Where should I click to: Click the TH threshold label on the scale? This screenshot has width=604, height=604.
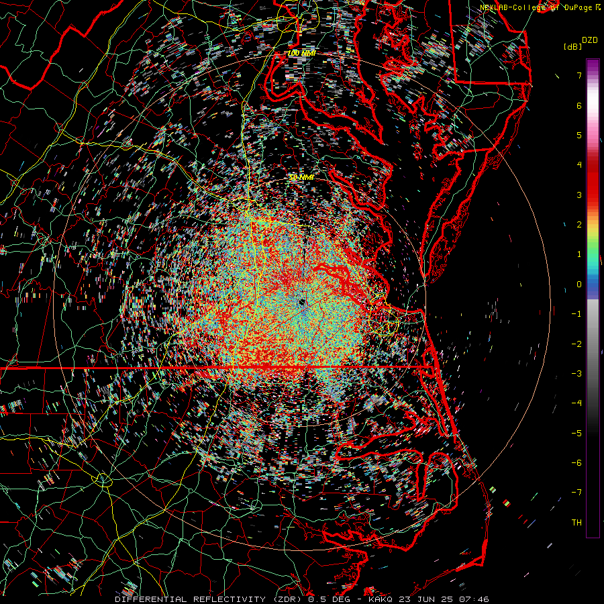(576, 523)
